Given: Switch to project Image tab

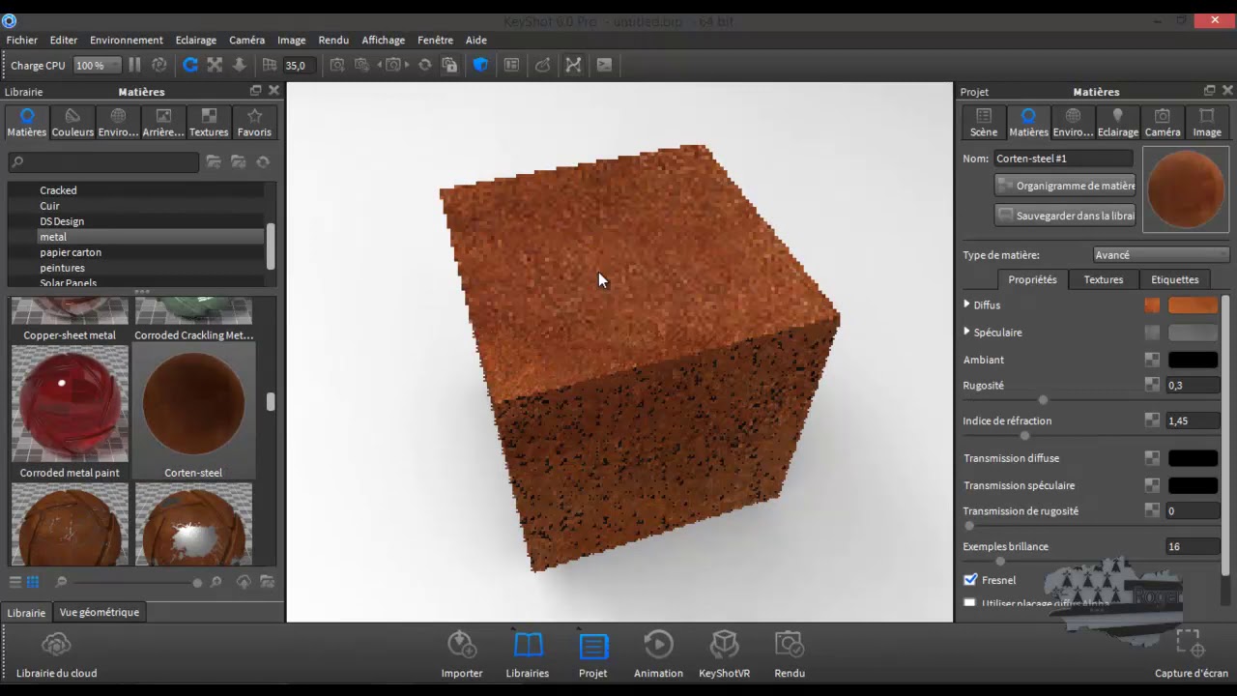Looking at the screenshot, I should (1207, 123).
